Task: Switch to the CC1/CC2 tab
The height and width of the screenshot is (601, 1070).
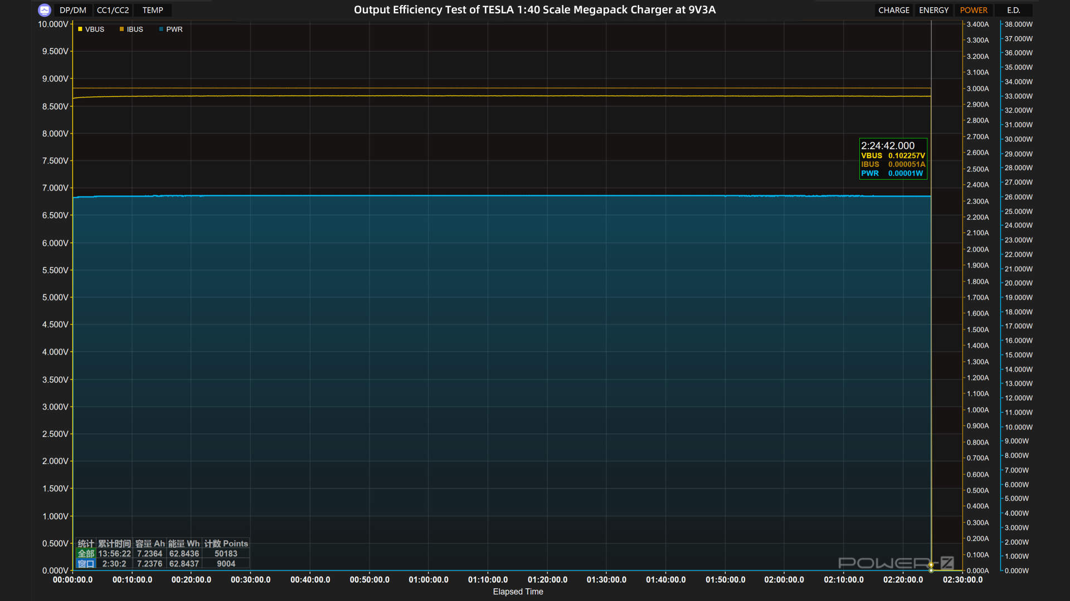Action: click(x=113, y=10)
